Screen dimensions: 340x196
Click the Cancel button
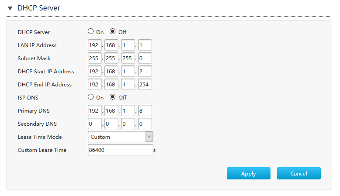point(298,173)
